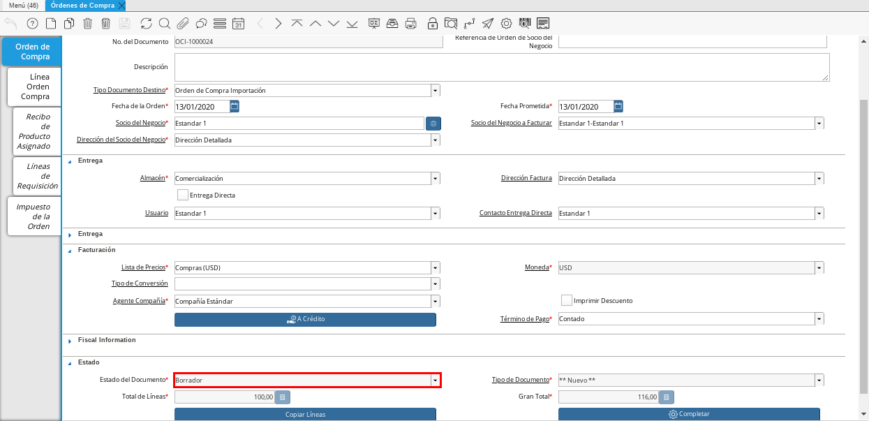Expand the Término de Pago dropdown
The image size is (869, 421).
tap(819, 319)
